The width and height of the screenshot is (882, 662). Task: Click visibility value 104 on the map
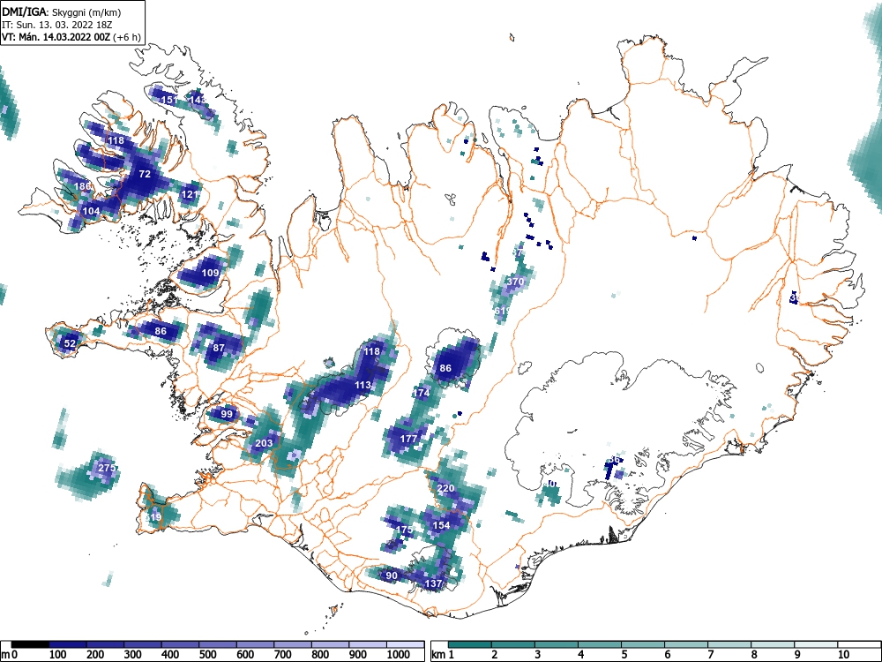click(91, 211)
